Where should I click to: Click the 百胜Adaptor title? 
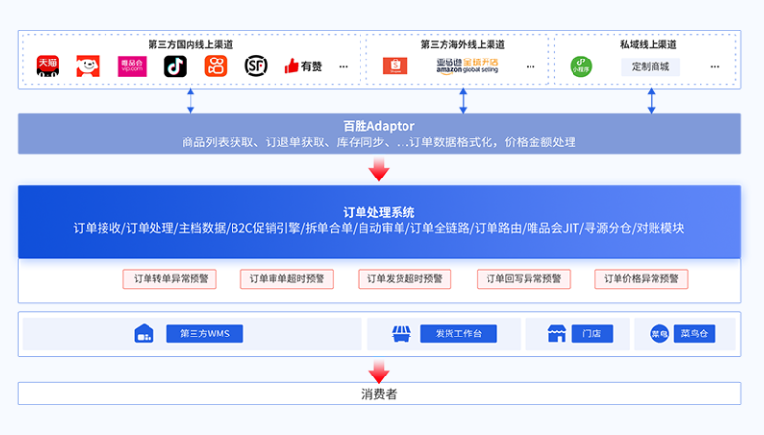[379, 126]
